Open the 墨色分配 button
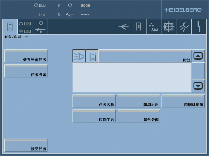209x156 pixels. (x=138, y=116)
